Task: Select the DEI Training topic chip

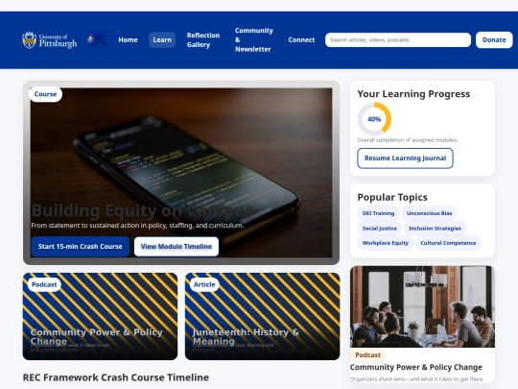Action: coord(378,213)
